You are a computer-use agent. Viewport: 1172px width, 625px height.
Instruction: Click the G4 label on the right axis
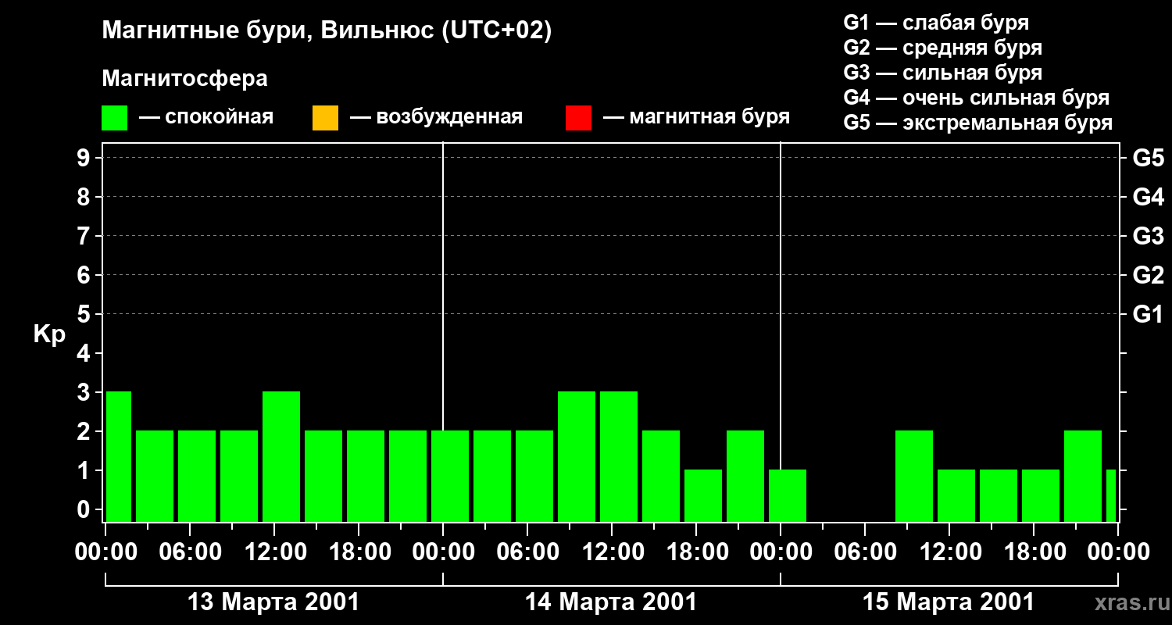[1148, 197]
